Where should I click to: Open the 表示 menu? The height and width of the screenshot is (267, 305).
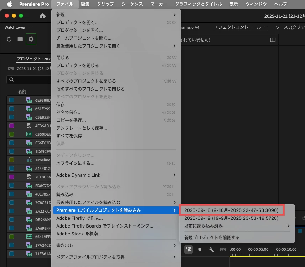click(x=234, y=4)
